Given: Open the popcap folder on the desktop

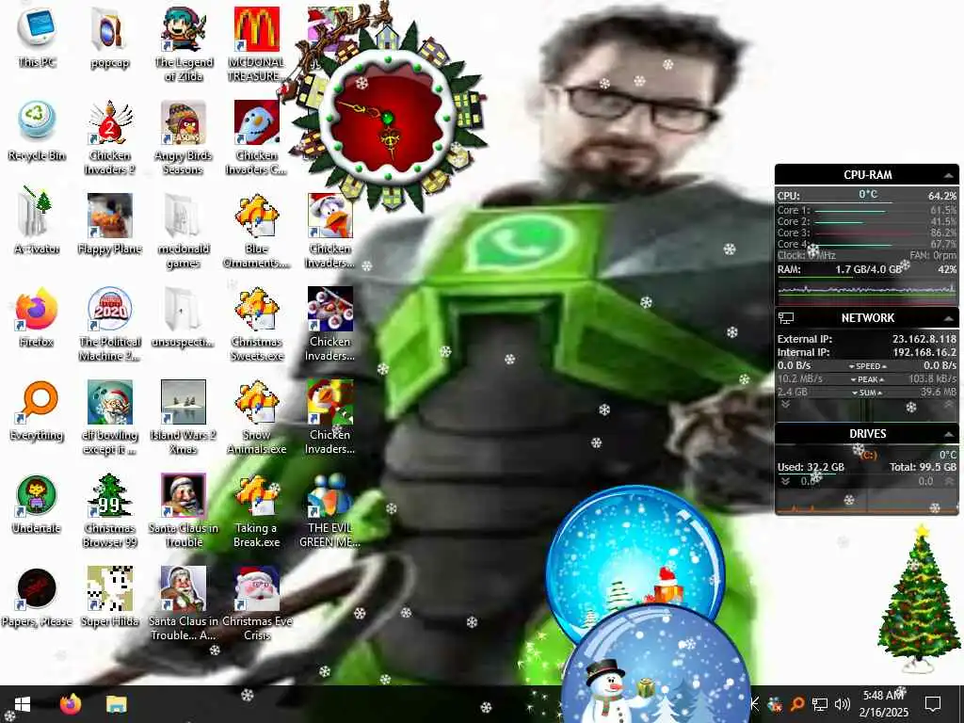Looking at the screenshot, I should pyautogui.click(x=109, y=37).
